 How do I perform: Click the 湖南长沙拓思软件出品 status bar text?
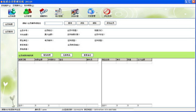[11, 110]
